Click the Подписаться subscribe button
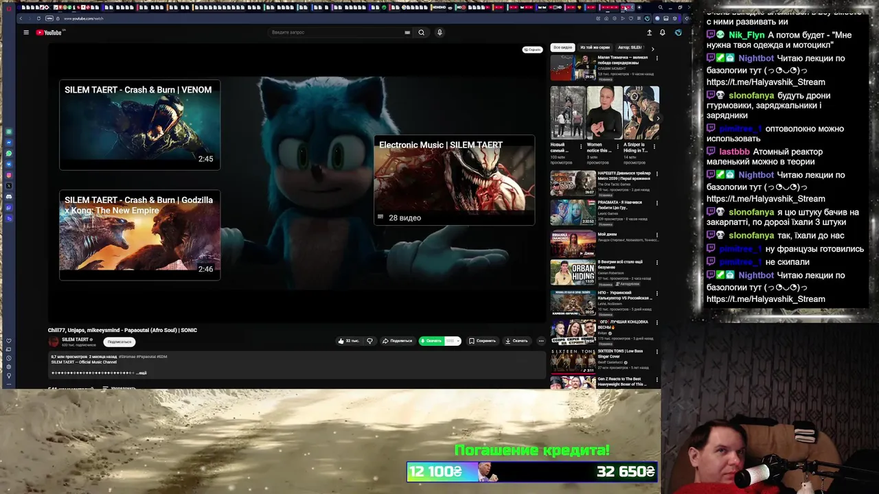The width and height of the screenshot is (879, 494). 119,342
